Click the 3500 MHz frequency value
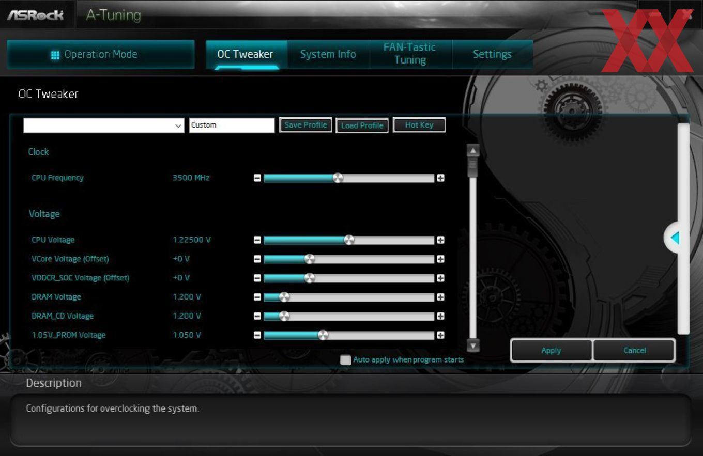The height and width of the screenshot is (456, 703). pyautogui.click(x=191, y=178)
